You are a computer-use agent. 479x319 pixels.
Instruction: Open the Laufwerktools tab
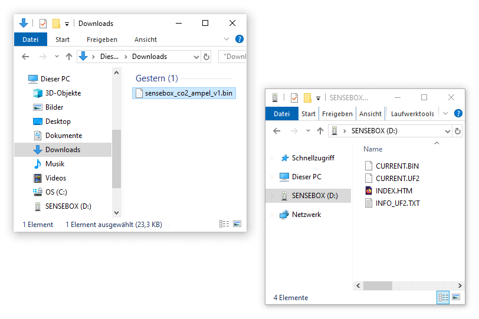(x=412, y=114)
